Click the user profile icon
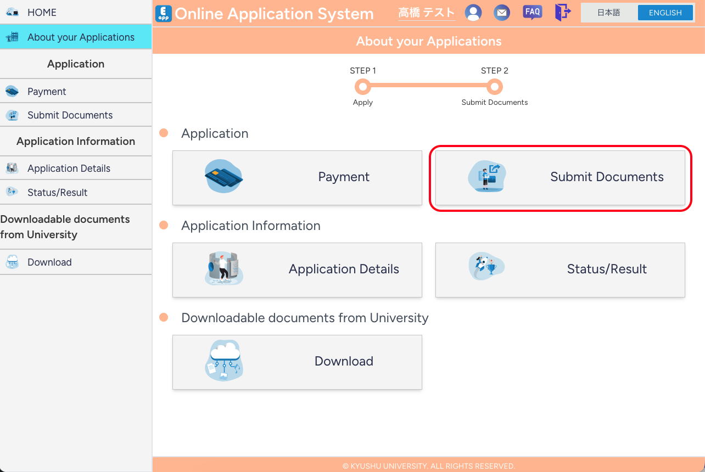This screenshot has width=705, height=472. 473,12
